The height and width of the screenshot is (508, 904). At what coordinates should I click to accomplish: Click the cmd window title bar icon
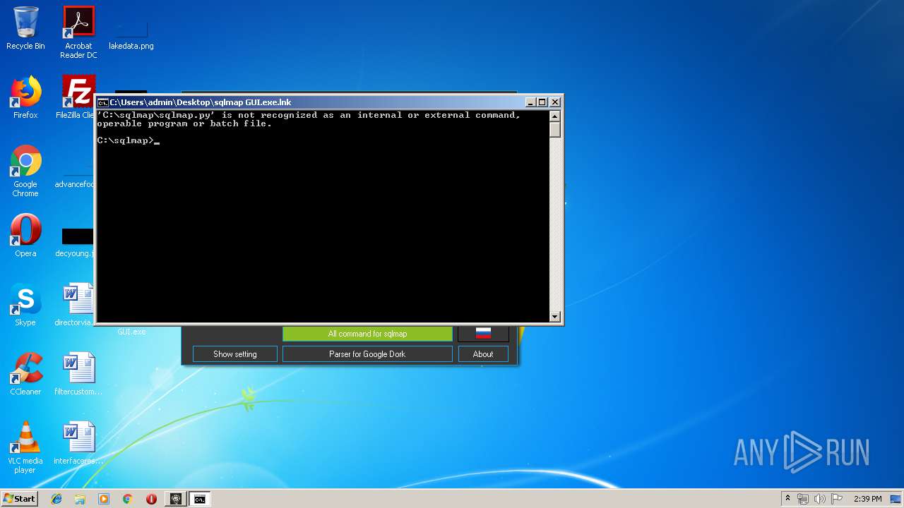[x=102, y=102]
